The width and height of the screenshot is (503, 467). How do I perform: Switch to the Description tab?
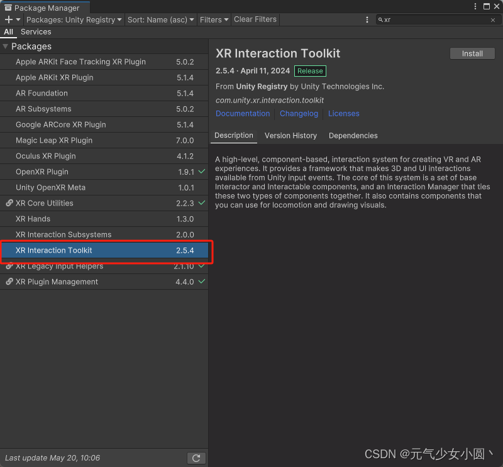[x=233, y=135]
